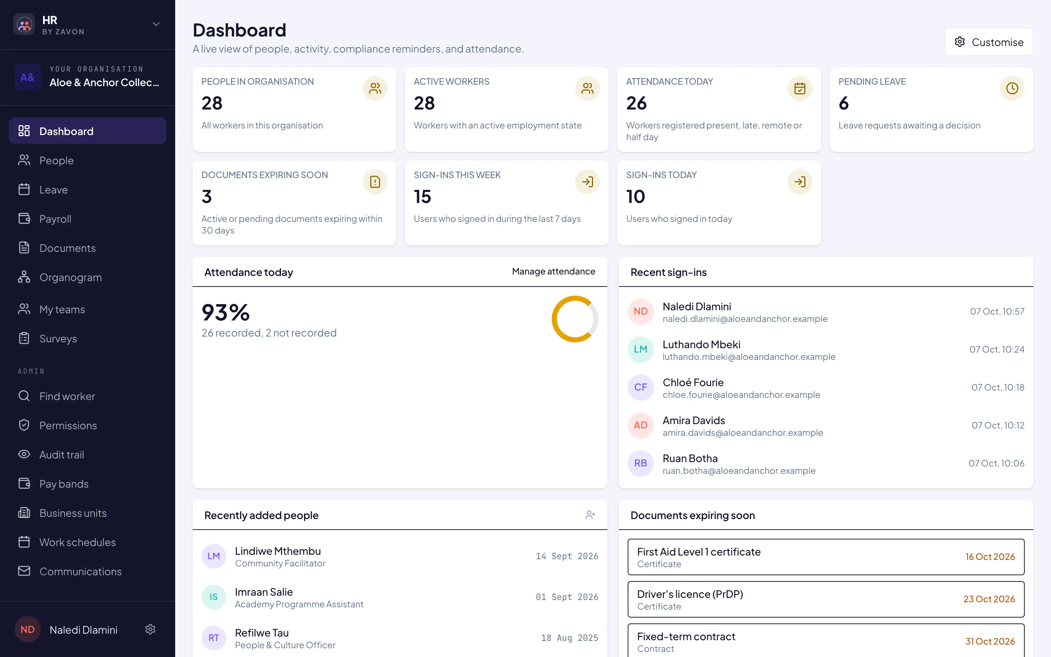The height and width of the screenshot is (657, 1051).
Task: Click the Business units building icon
Action: [x=24, y=512]
